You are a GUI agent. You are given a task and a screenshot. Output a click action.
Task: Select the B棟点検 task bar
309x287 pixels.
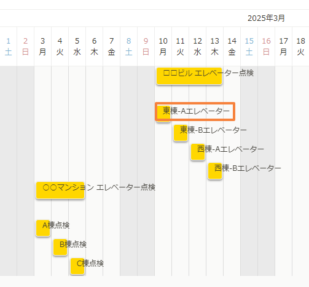(60, 247)
